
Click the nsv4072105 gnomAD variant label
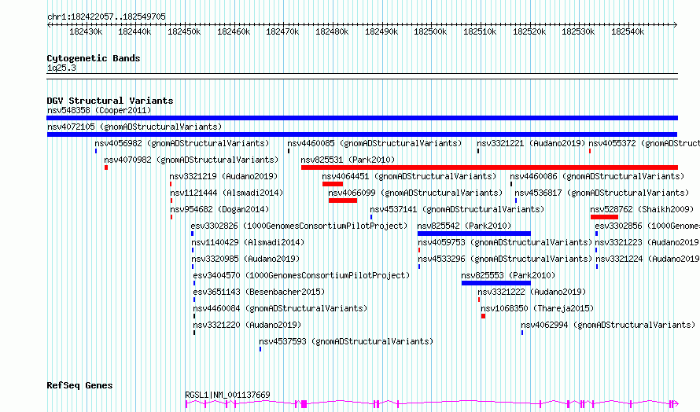point(134,127)
